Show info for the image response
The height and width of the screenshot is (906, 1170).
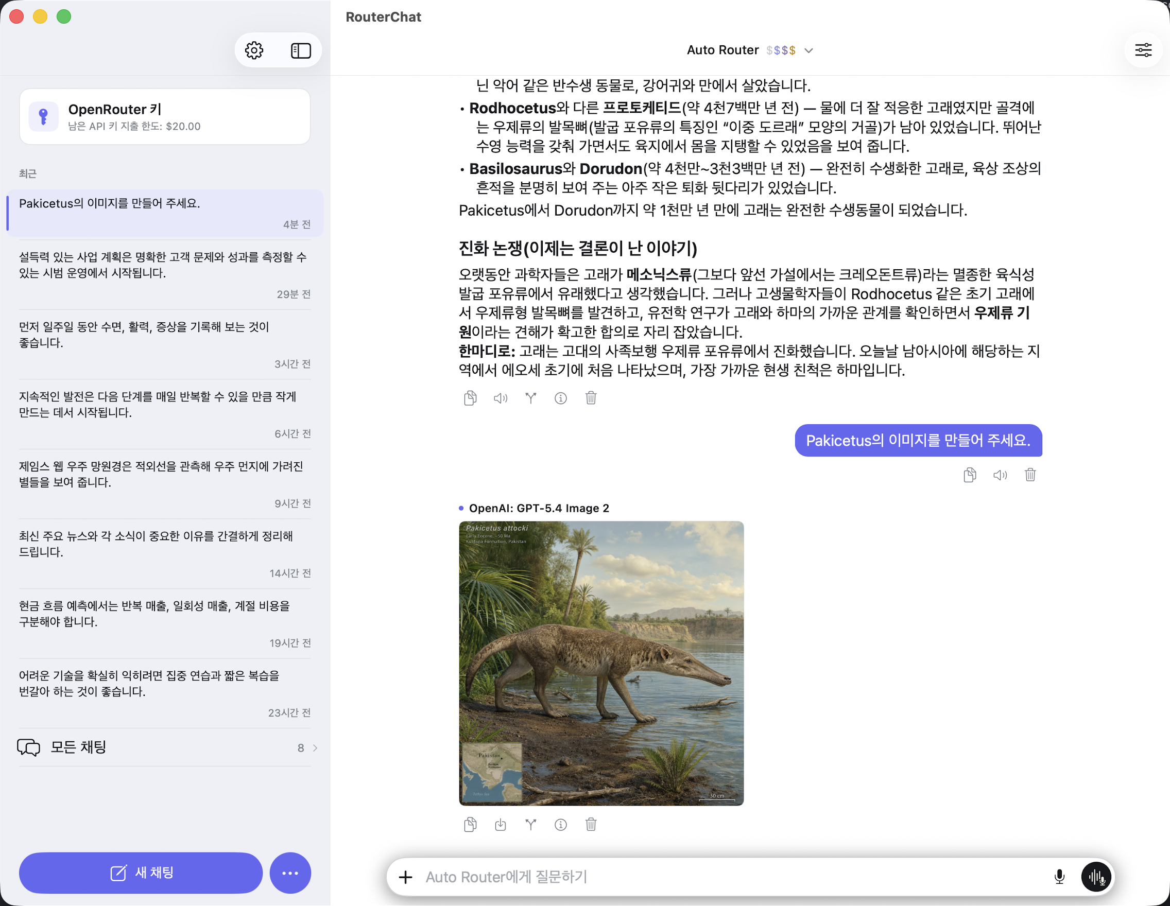[x=561, y=824]
